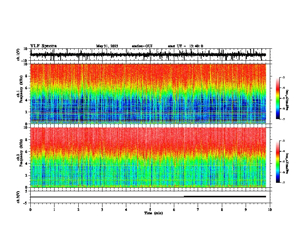304x235 pixels.
Task: Click time axis tick label "4"
Action: [x=126, y=210]
